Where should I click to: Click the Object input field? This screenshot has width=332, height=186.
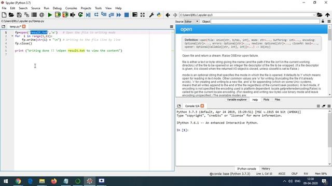[265, 22]
